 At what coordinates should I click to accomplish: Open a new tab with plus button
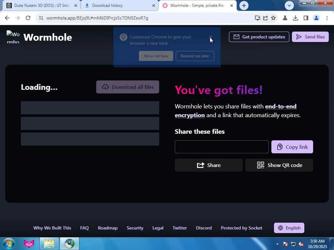coord(244,6)
